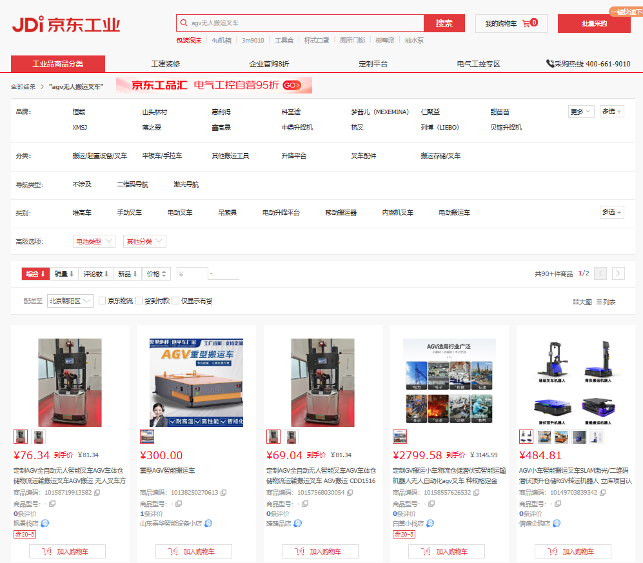Viewport: 643px width, 563px height.
Task: Click the minimum price ¥ input box
Action: point(192,273)
